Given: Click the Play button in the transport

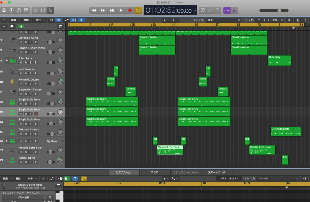Looking at the screenshot, I should (x=121, y=10).
